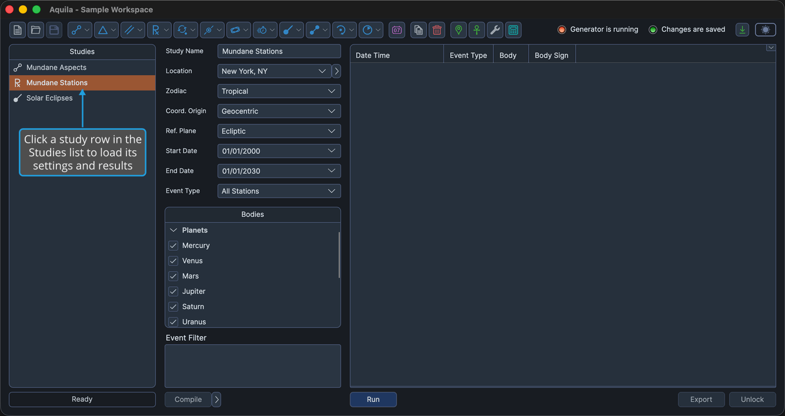Click the green ankh symbol icon
This screenshot has width=785, height=416.
(477, 30)
